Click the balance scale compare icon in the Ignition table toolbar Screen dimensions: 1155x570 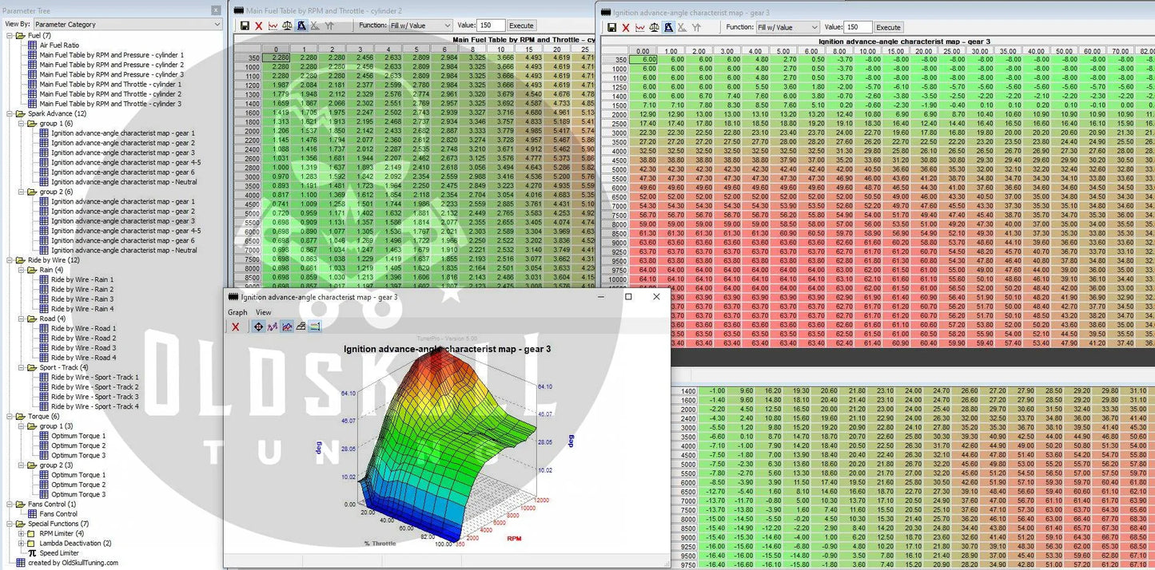655,27
